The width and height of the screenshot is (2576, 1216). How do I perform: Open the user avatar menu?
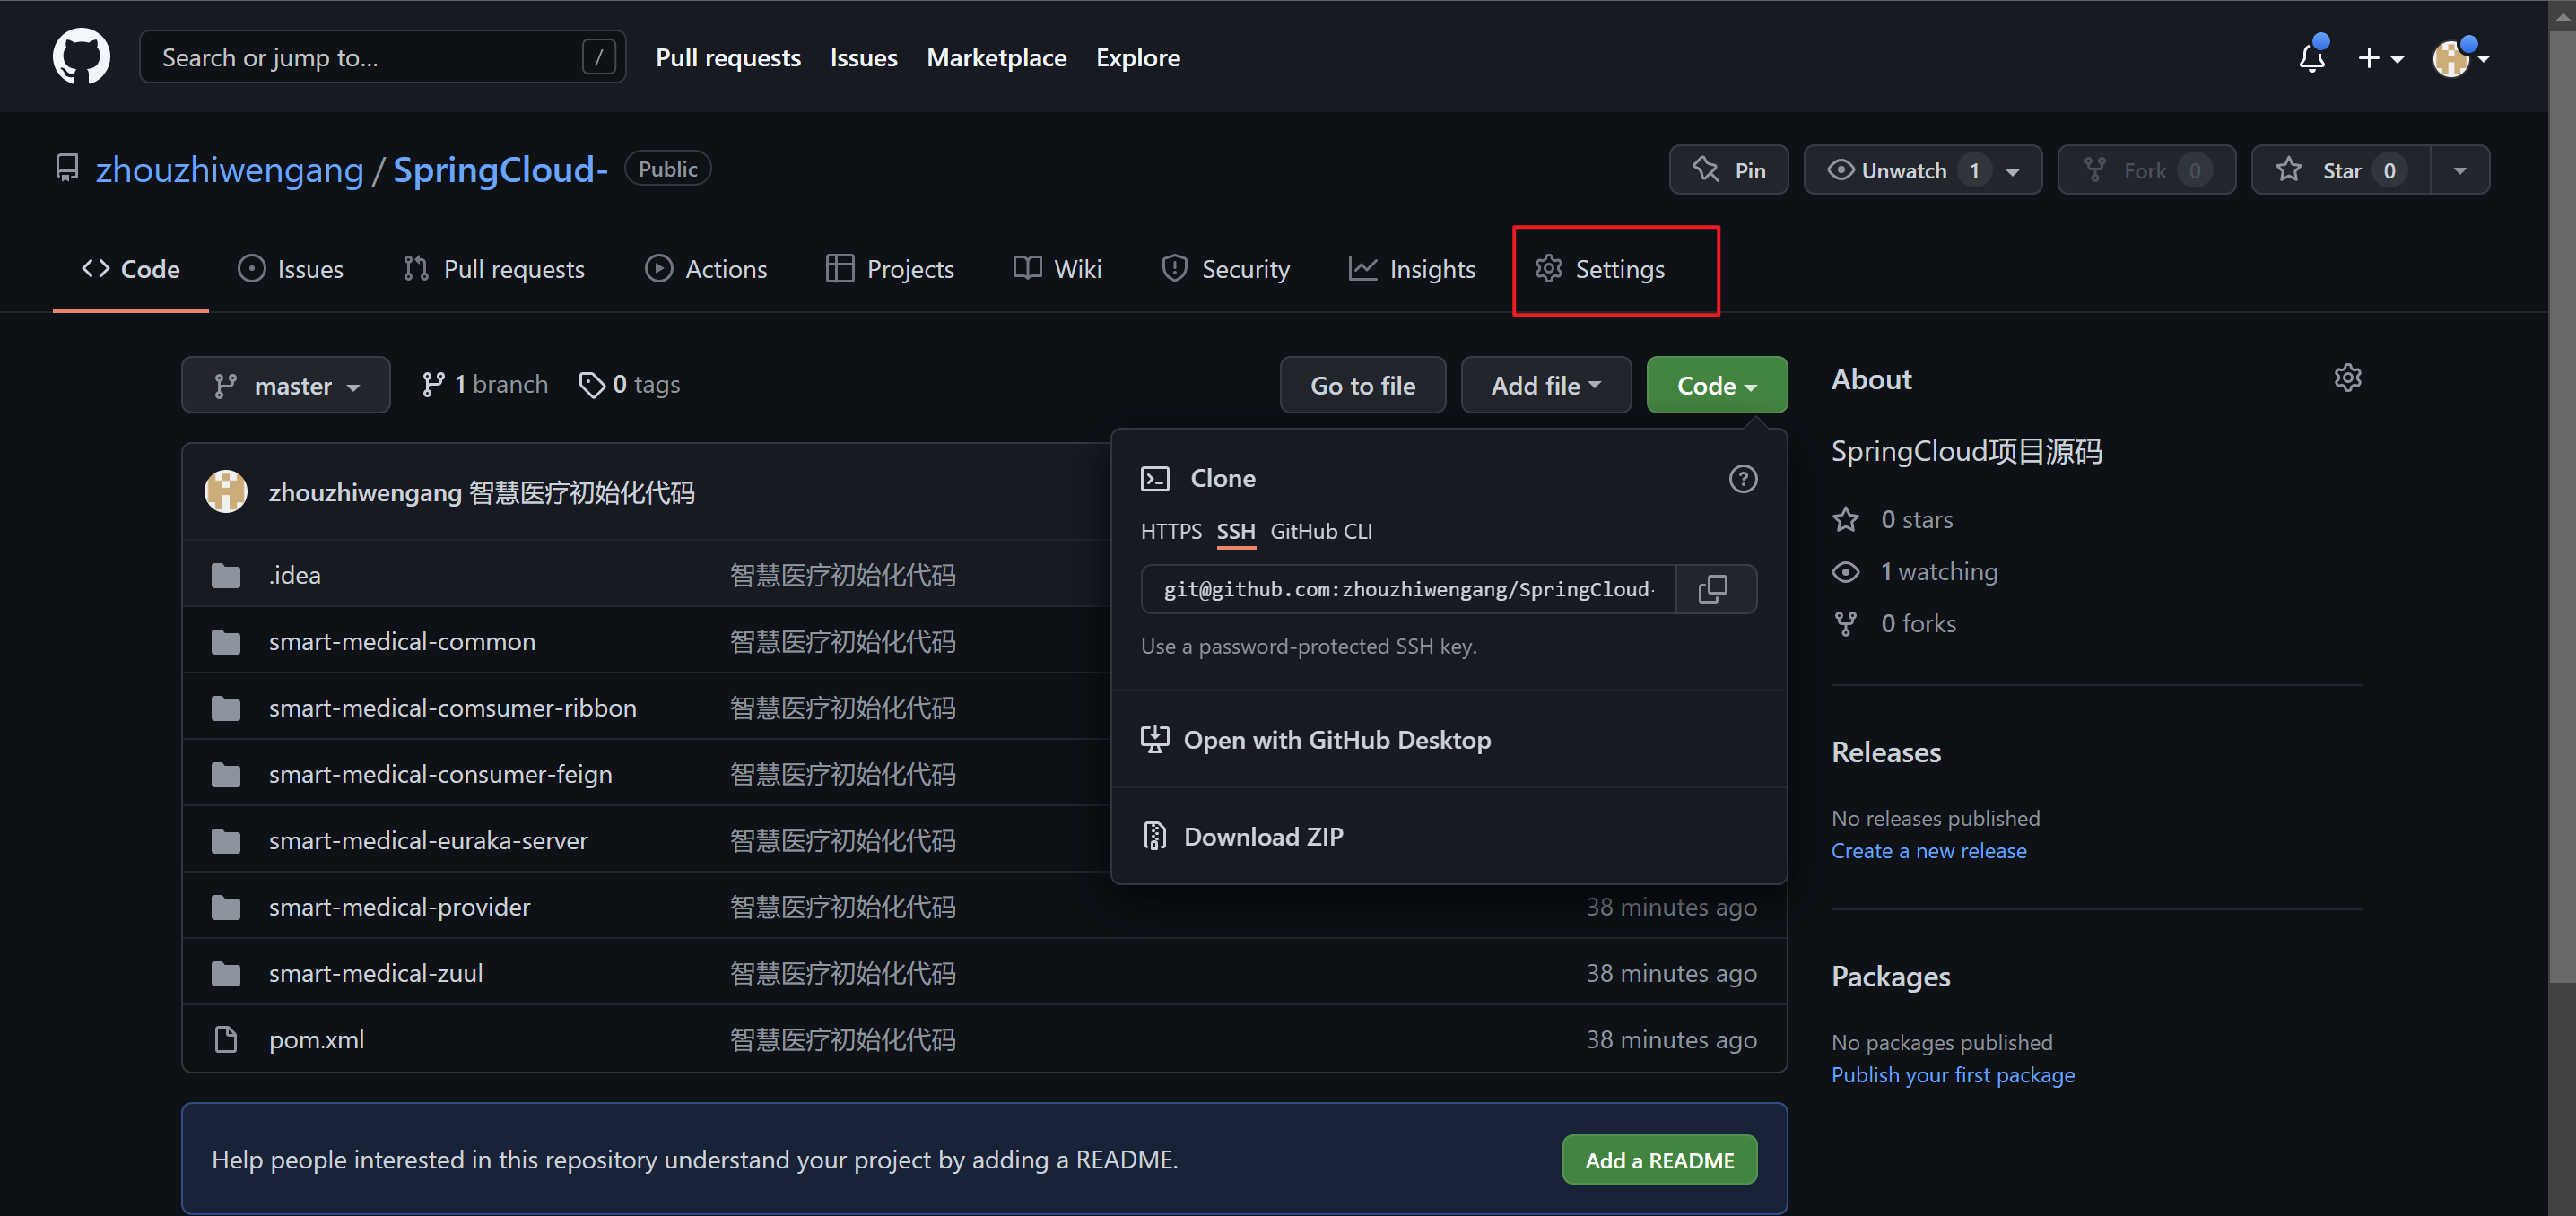point(2460,58)
